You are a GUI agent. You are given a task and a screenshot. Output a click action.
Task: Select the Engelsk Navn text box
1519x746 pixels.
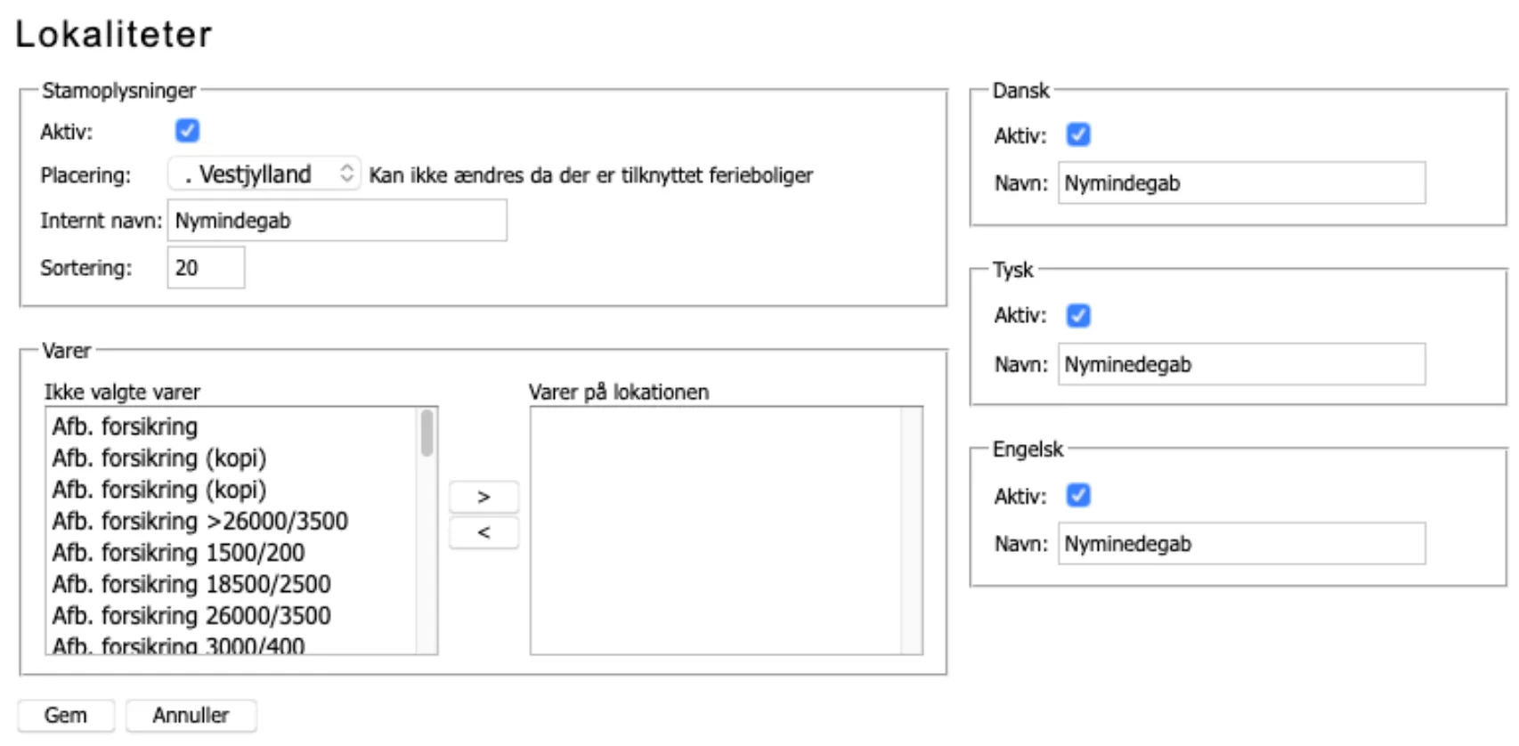tap(1241, 544)
